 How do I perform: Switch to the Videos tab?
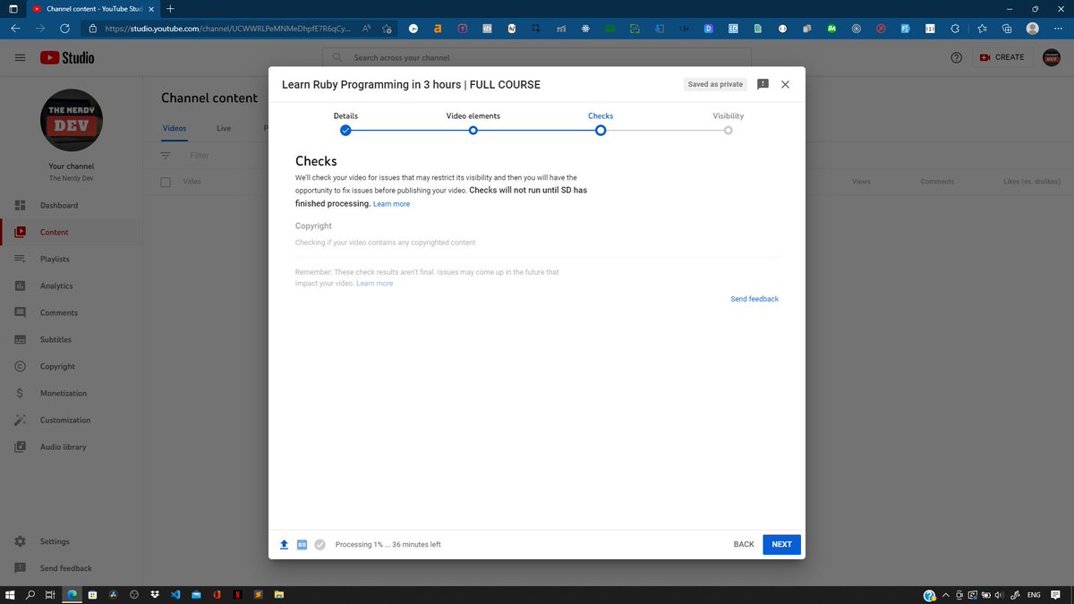point(174,128)
